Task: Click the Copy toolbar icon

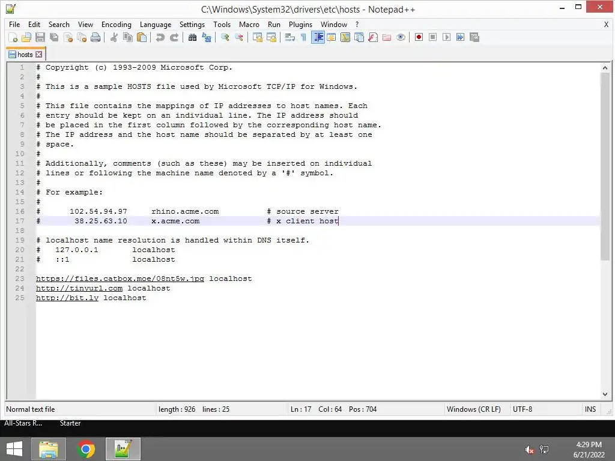Action: 128,37
